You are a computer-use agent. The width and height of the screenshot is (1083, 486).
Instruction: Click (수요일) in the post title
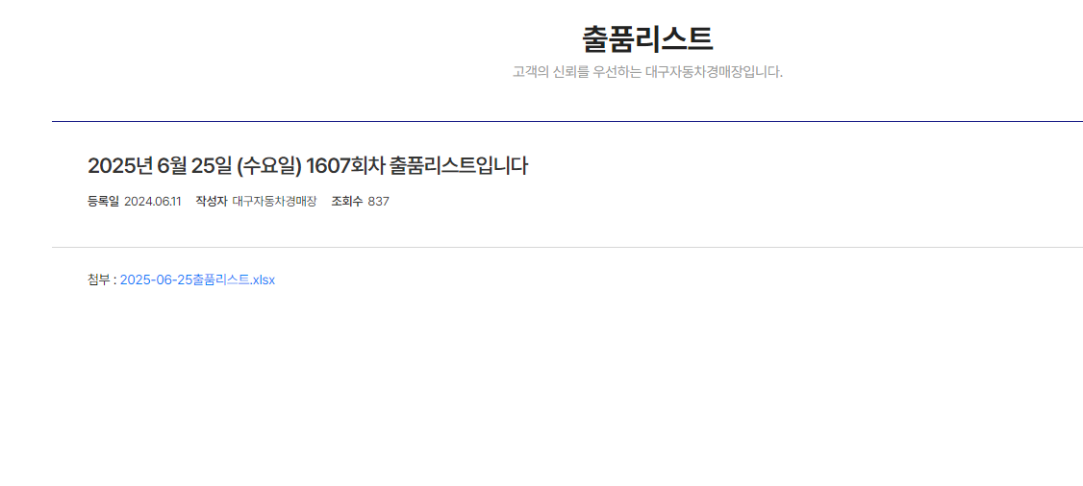[268, 166]
